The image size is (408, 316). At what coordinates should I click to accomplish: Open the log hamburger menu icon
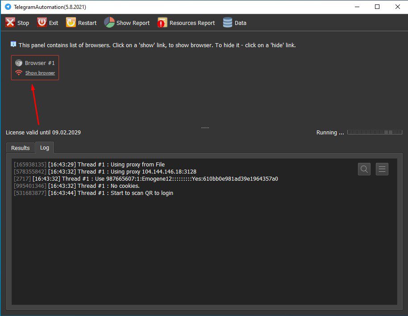coord(382,169)
